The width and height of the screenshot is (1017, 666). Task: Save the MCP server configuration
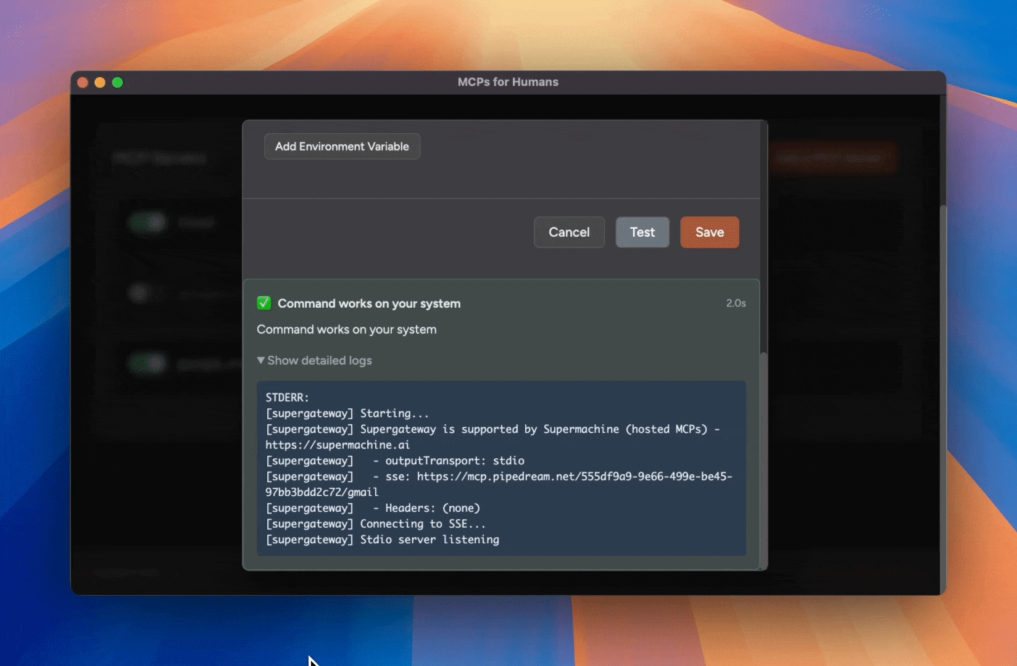[x=709, y=232]
